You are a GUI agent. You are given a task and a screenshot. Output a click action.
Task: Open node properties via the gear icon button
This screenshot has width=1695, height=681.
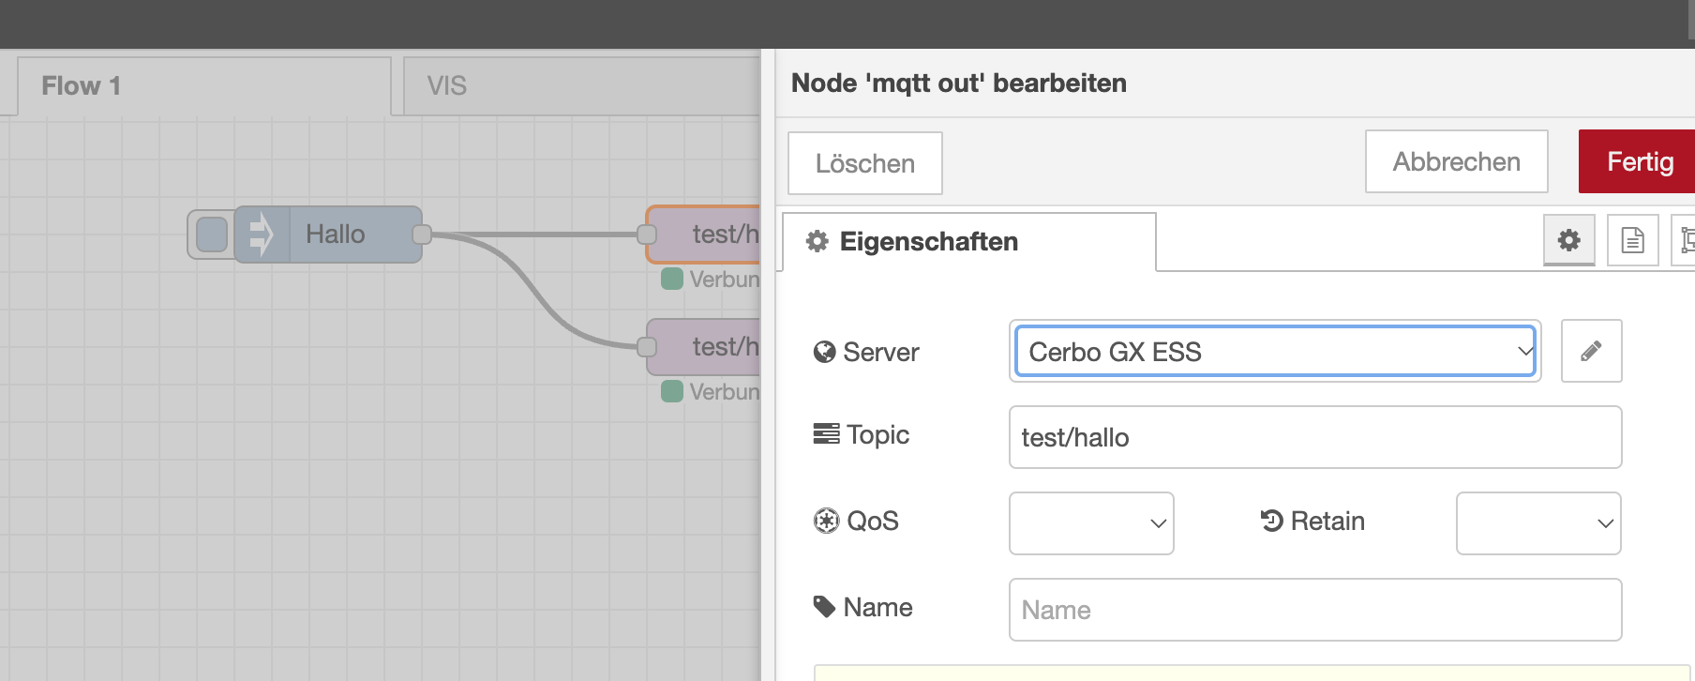tap(1568, 240)
